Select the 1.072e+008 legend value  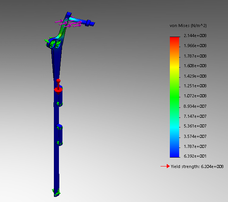tap(195, 96)
